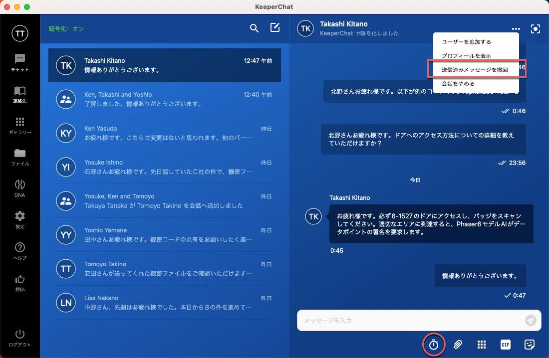Click the ログアウト power button

point(20,338)
